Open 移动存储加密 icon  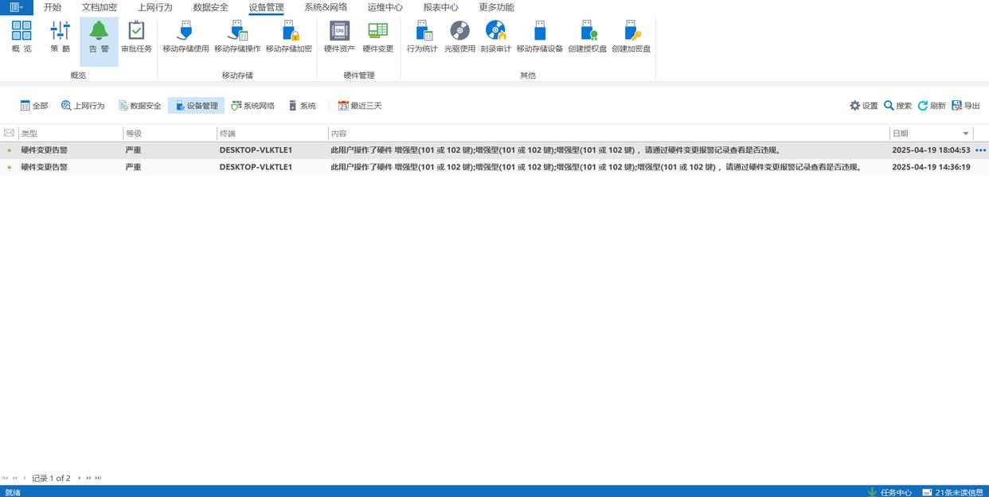(x=289, y=37)
